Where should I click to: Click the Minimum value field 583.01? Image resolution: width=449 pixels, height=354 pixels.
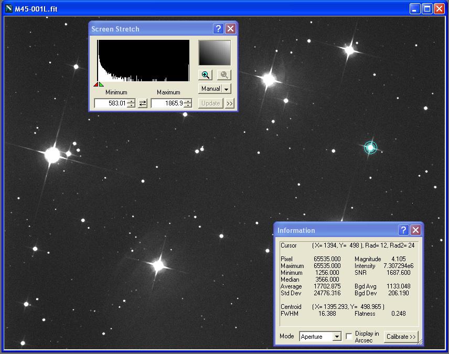tap(111, 103)
